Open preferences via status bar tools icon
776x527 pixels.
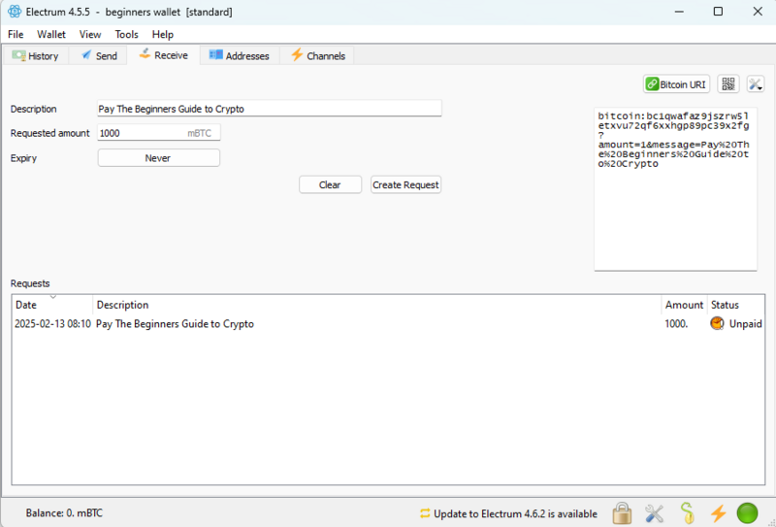tap(654, 512)
